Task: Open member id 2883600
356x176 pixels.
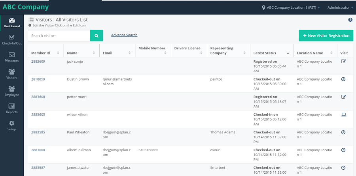Action: point(38,150)
